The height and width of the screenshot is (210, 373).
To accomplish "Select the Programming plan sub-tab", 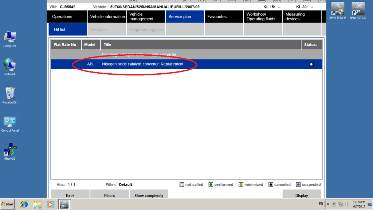I will pos(146,30).
